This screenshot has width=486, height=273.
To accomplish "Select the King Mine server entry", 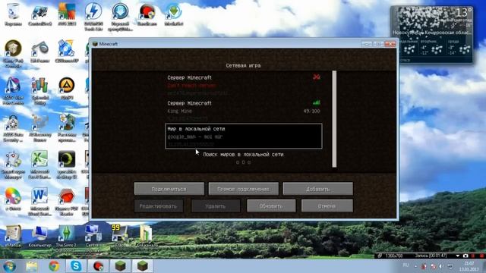I will (x=243, y=111).
